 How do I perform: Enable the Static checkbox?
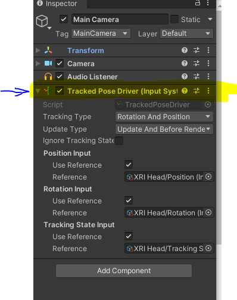coord(174,19)
